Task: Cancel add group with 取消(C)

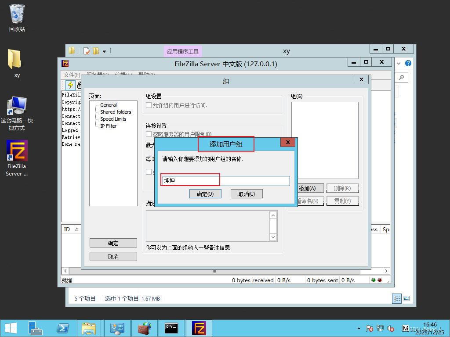Action: click(247, 194)
